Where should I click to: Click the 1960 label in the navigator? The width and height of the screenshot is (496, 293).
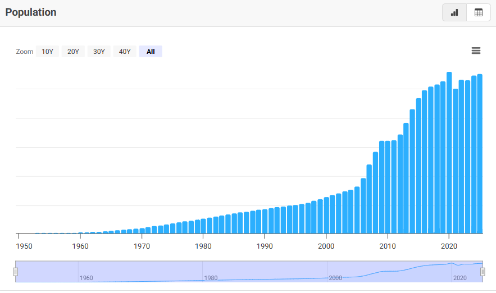pyautogui.click(x=86, y=278)
